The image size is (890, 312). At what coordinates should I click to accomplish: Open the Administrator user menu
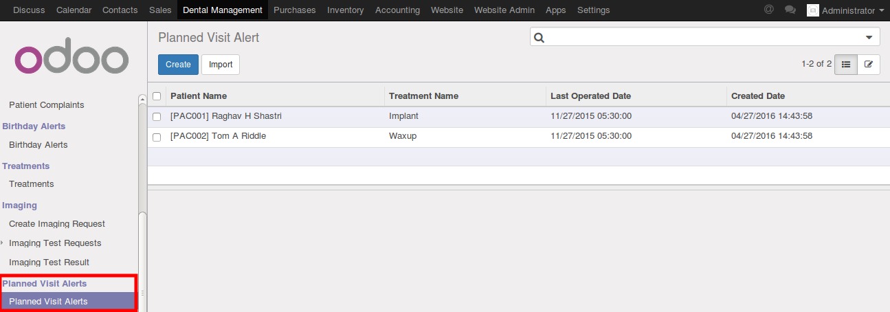[848, 10]
